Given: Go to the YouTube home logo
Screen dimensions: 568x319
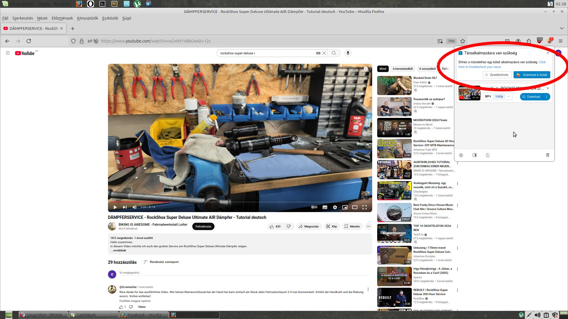Looking at the screenshot, I should [25, 53].
